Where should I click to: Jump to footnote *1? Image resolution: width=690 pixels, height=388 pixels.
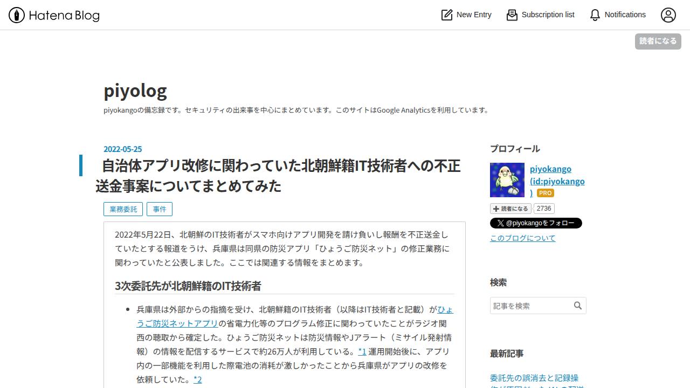coord(362,351)
